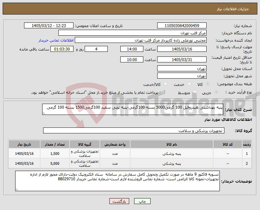Click the buyer notes resize handle
The image size is (260, 210).
tap(17, 190)
